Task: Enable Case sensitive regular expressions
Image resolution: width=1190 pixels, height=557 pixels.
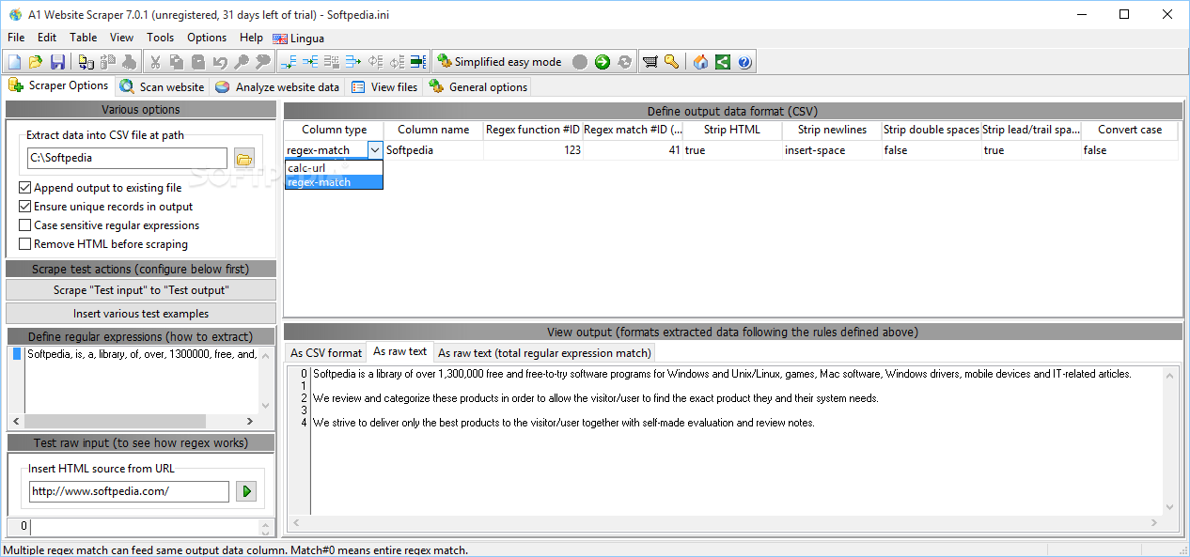Action: coord(25,225)
